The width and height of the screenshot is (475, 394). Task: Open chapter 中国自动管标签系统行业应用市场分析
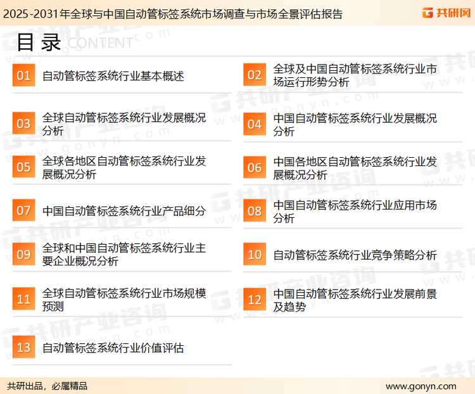tap(355, 212)
